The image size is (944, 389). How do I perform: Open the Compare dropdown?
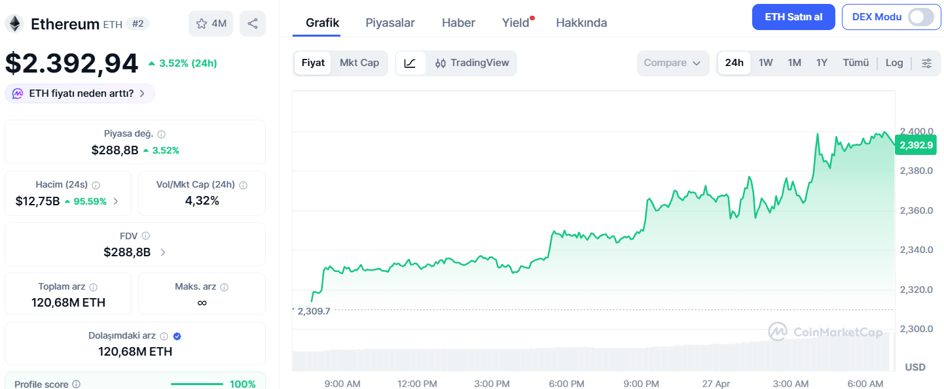[x=673, y=63]
